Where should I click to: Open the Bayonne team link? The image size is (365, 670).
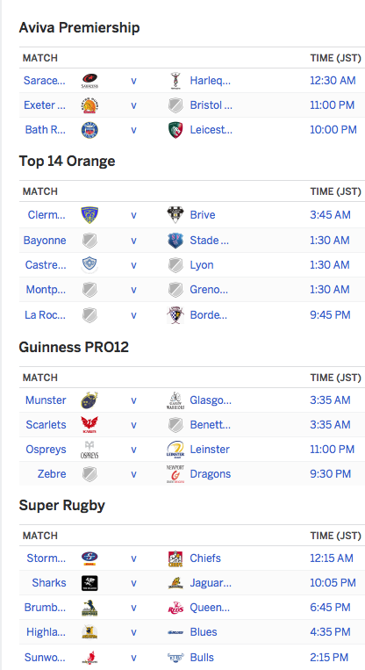click(45, 240)
